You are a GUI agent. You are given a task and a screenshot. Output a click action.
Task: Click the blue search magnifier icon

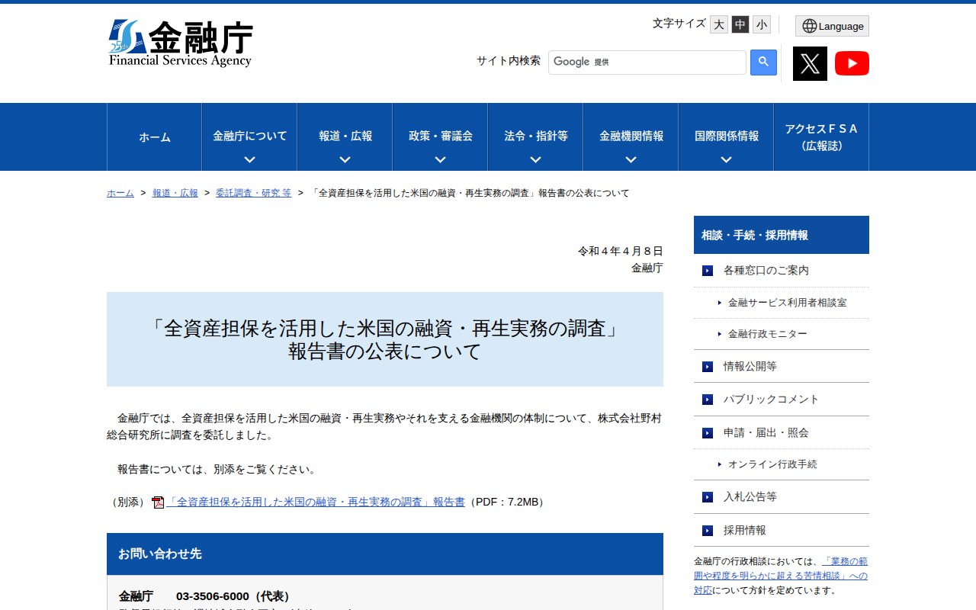763,62
